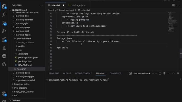Expand the PoC folder
The height and width of the screenshot is (102, 182).
click(x=16, y=95)
